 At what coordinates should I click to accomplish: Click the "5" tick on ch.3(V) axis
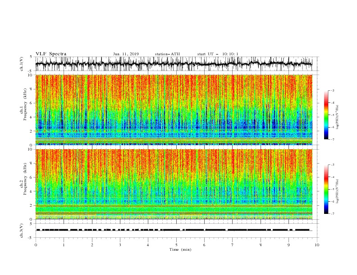31,224
